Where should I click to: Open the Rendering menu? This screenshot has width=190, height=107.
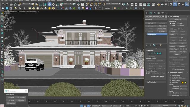click(x=60, y=1)
